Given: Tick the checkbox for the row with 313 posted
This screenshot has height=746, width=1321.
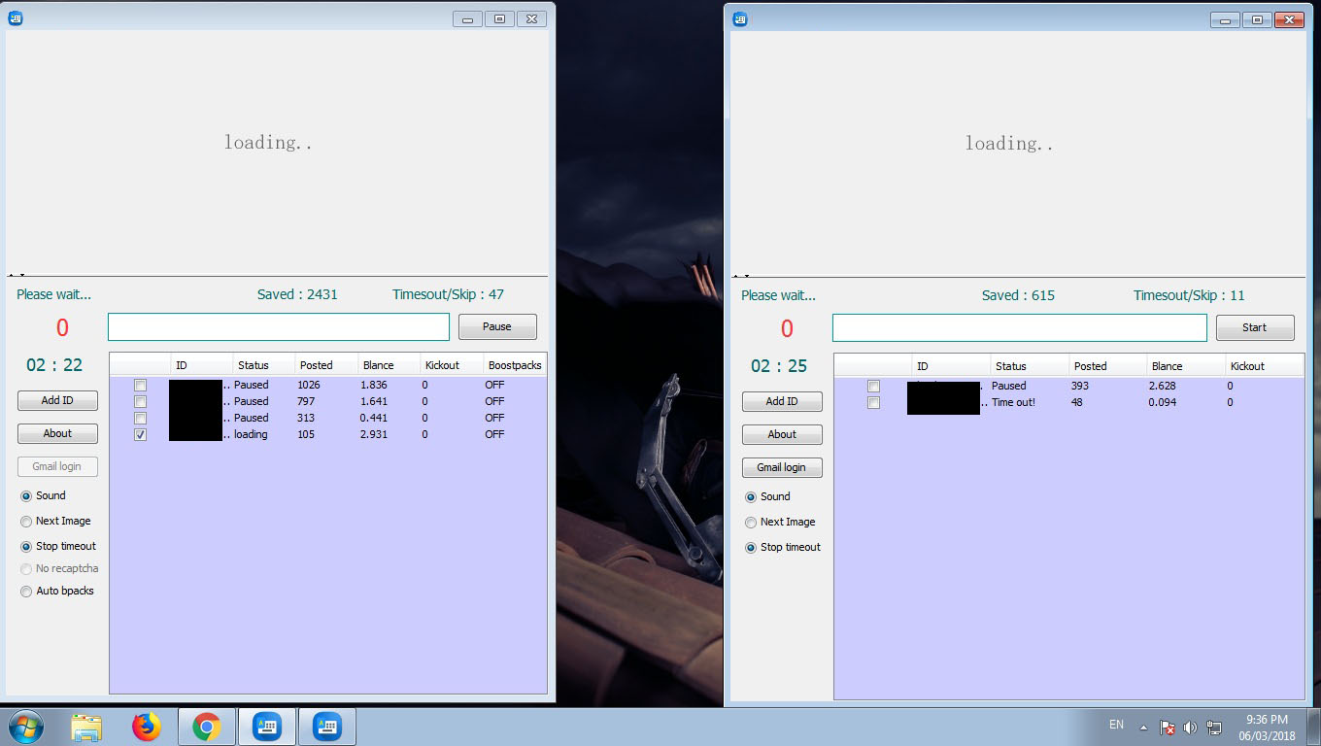Looking at the screenshot, I should 141,419.
